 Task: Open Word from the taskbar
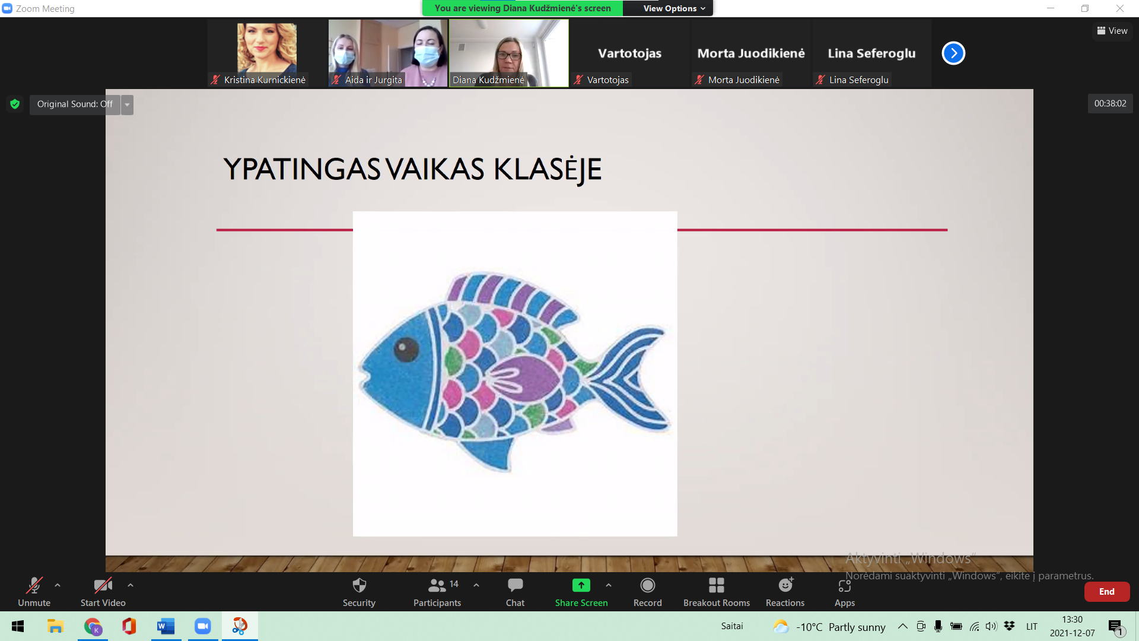point(166,626)
